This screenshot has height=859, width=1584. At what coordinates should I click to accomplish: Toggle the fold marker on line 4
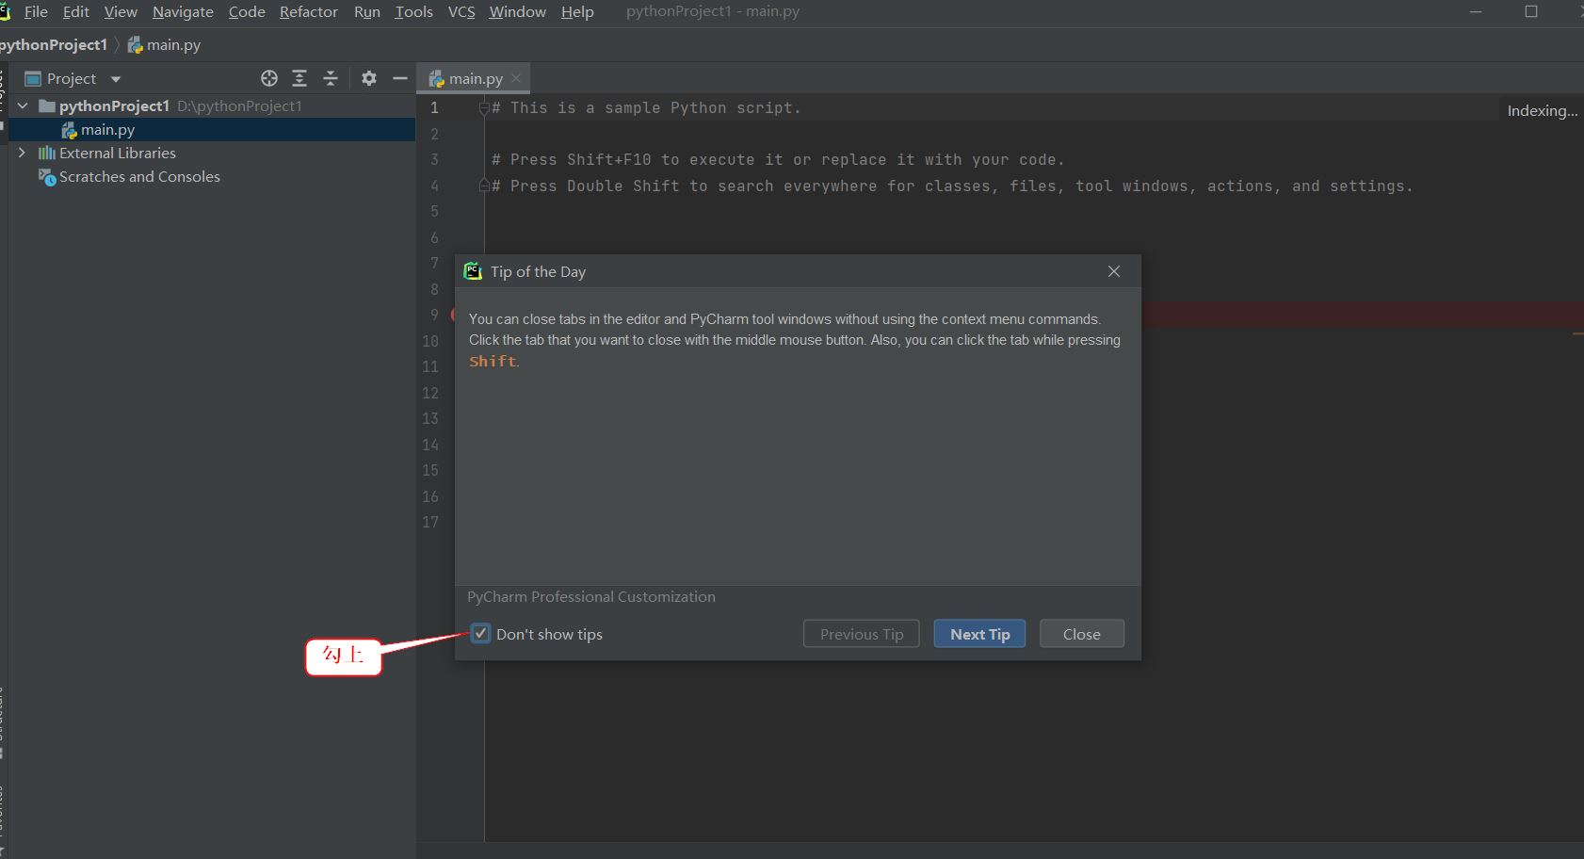[484, 186]
